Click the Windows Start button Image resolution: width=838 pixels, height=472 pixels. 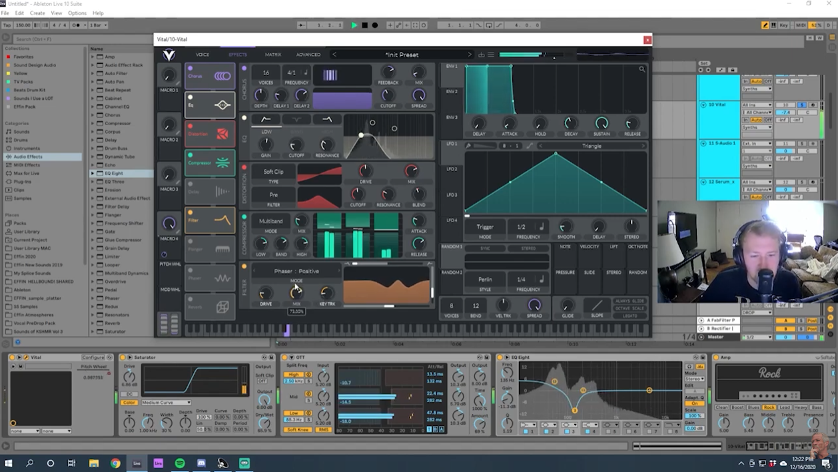8,463
